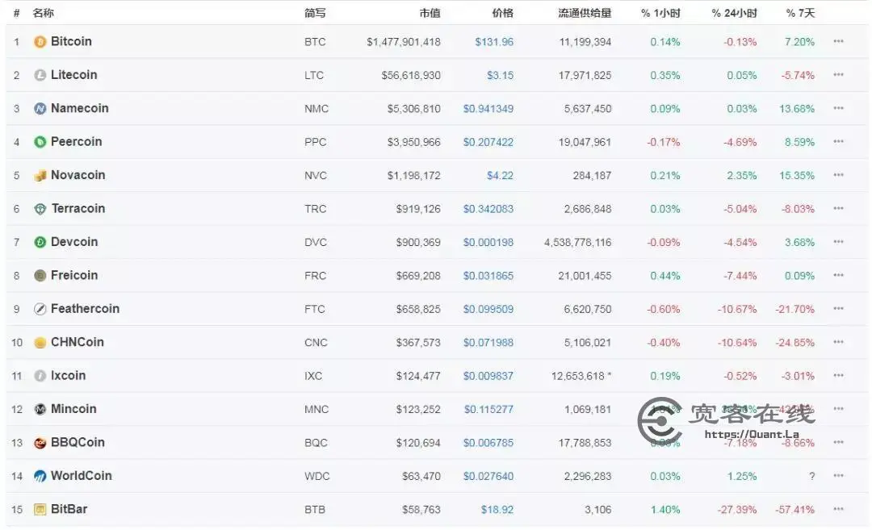Image resolution: width=872 pixels, height=530 pixels.
Task: Click the CHNCoin logo icon
Action: click(x=40, y=342)
